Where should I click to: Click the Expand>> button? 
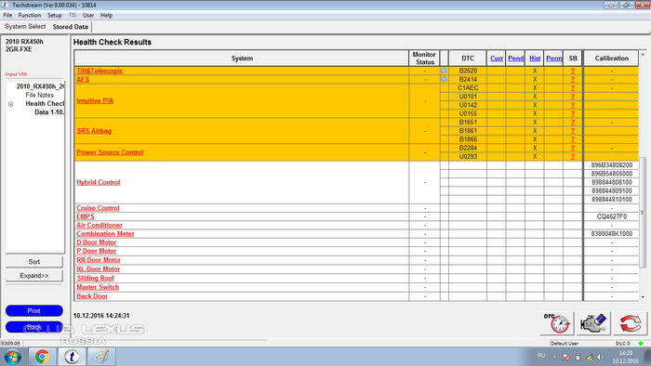tap(34, 276)
